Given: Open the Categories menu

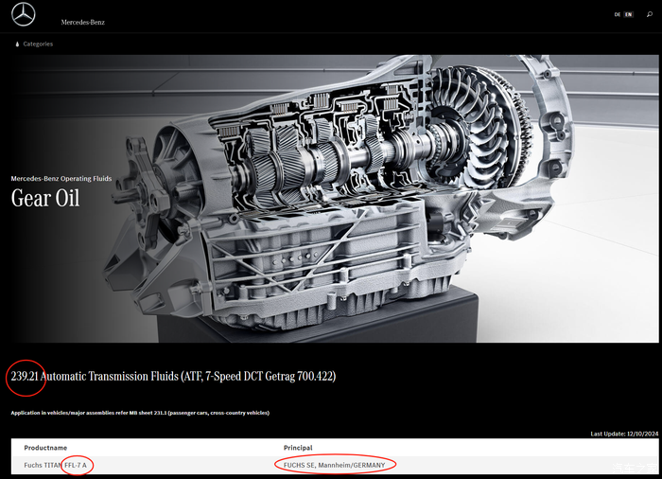Looking at the screenshot, I should click(x=38, y=44).
